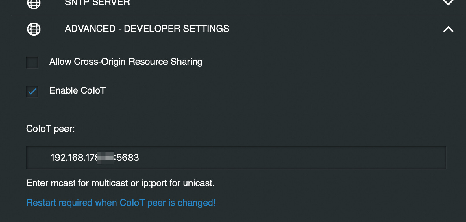The width and height of the screenshot is (466, 222).
Task: Click the Restart required notice link
Action: click(121, 203)
